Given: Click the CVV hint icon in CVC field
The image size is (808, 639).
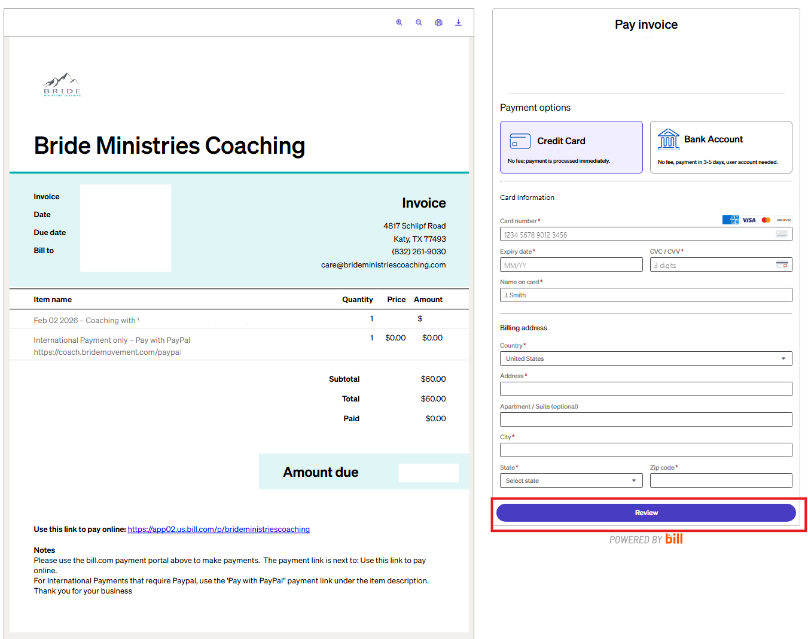Looking at the screenshot, I should [x=782, y=264].
